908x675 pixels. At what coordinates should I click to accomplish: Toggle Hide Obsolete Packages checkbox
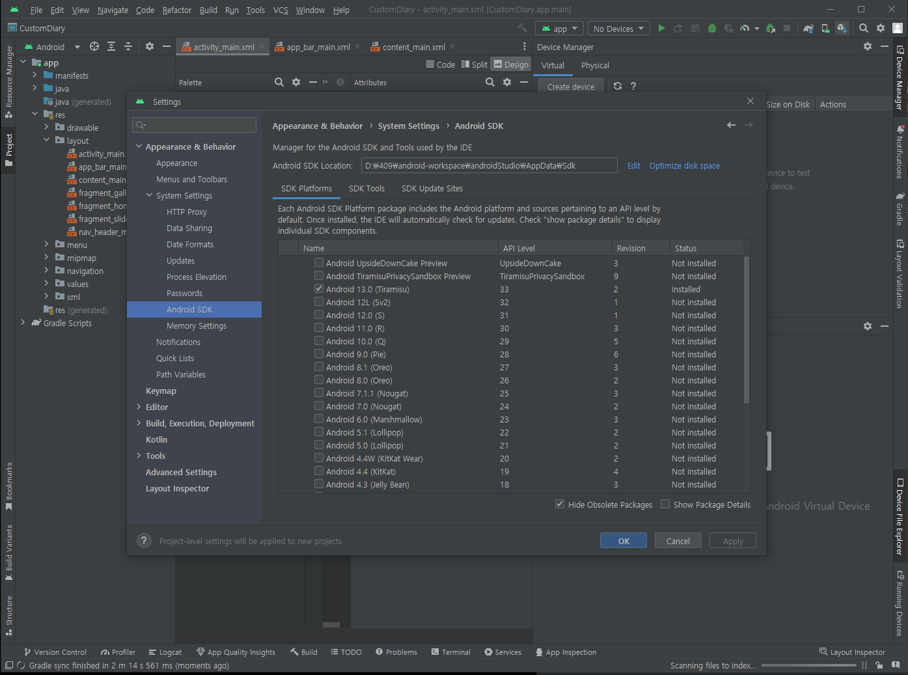click(560, 504)
